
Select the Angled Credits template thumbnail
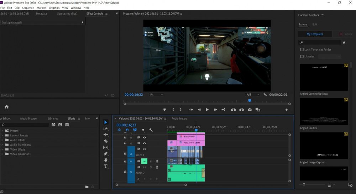(324, 111)
